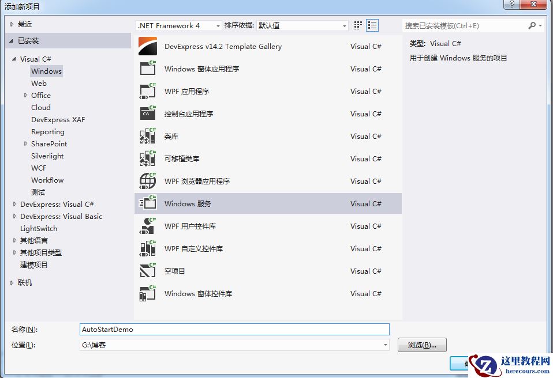
Task: Select the WPF 应用程序 template name
Action: (186, 91)
